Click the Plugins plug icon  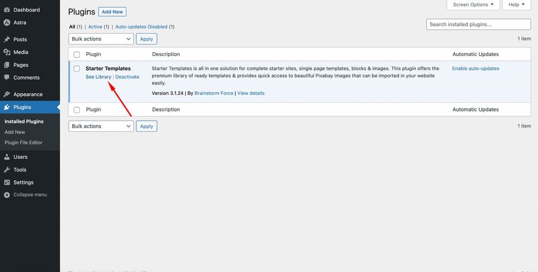pos(7,107)
